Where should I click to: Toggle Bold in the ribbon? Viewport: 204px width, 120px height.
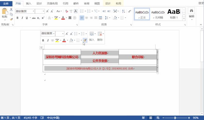tap(18, 18)
